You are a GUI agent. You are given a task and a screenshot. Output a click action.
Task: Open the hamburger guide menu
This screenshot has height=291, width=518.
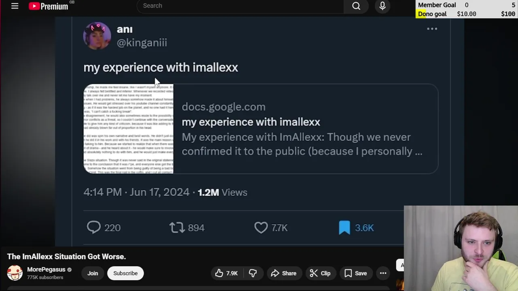click(15, 6)
